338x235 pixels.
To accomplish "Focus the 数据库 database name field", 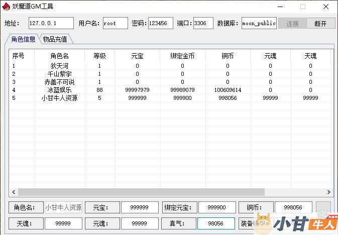I will (259, 24).
